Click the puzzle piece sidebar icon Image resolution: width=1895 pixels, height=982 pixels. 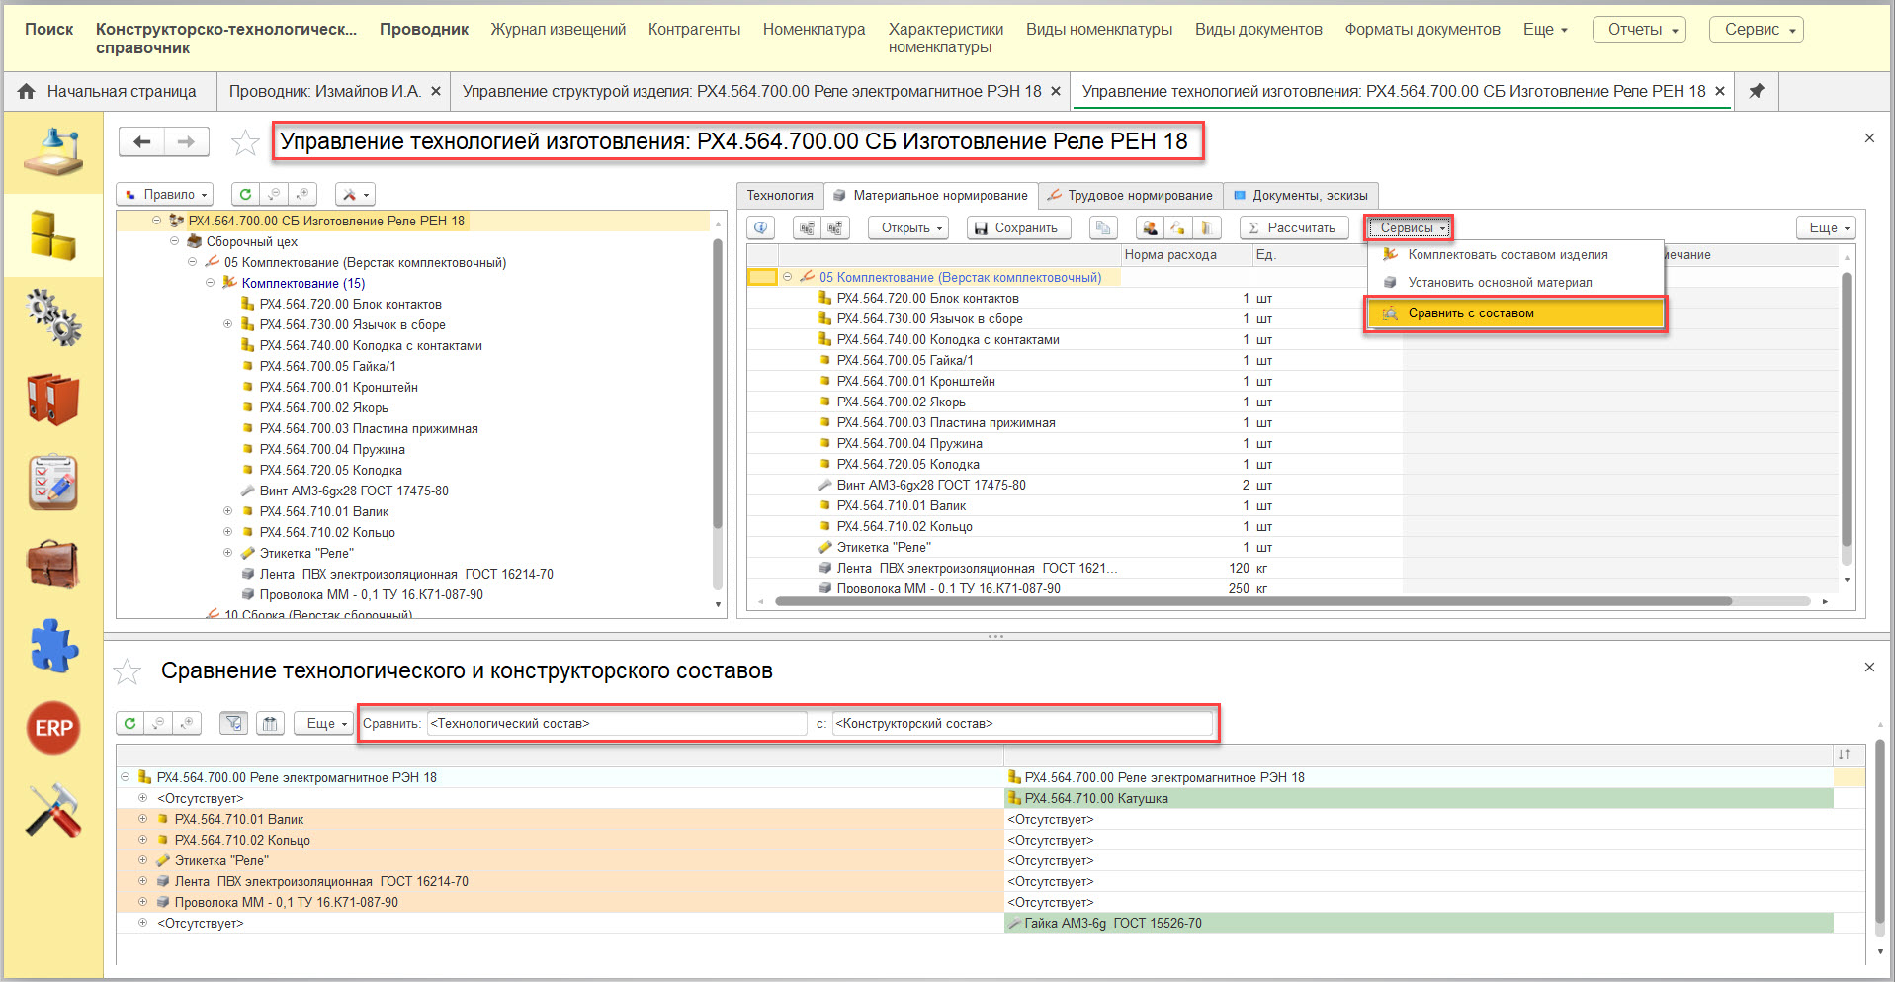(53, 646)
